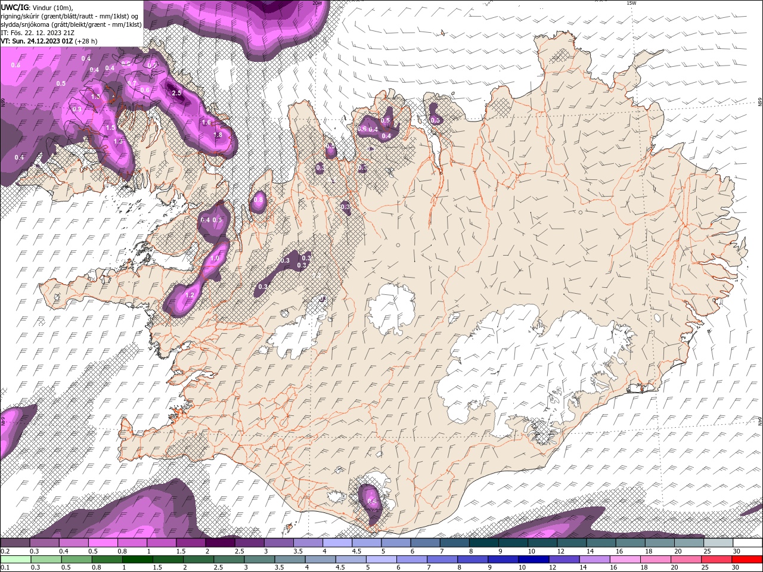Click the '0.1' label in the rain legend

tap(5, 567)
